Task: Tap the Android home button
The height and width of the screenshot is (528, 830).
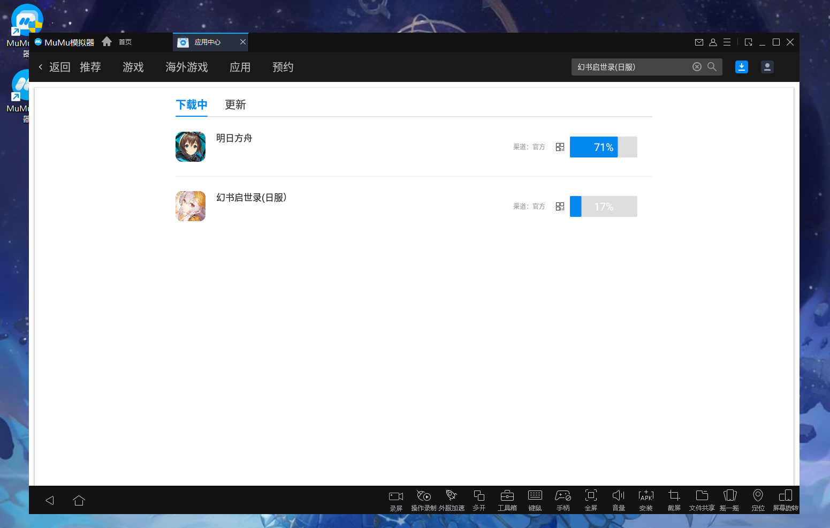Action: tap(79, 500)
